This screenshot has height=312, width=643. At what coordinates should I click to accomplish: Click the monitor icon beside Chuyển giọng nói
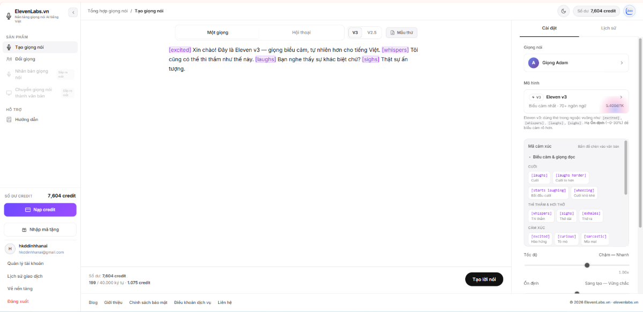click(9, 93)
